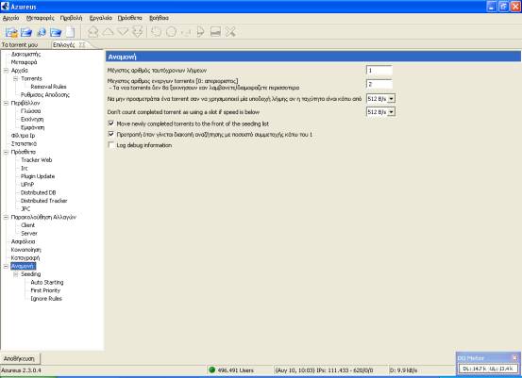The image size is (522, 378).
Task: Click the remove torrent X toolbar icon
Action: pyautogui.click(x=230, y=32)
